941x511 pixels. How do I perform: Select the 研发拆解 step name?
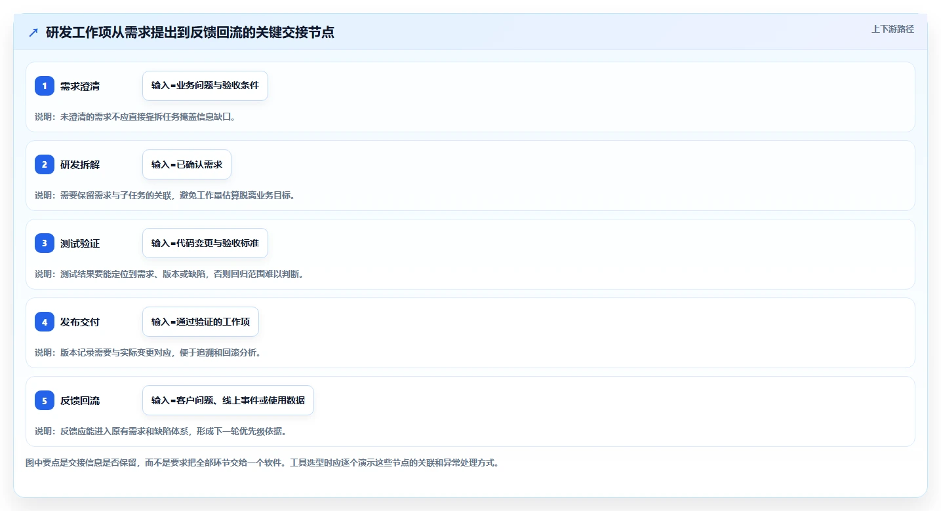[80, 164]
